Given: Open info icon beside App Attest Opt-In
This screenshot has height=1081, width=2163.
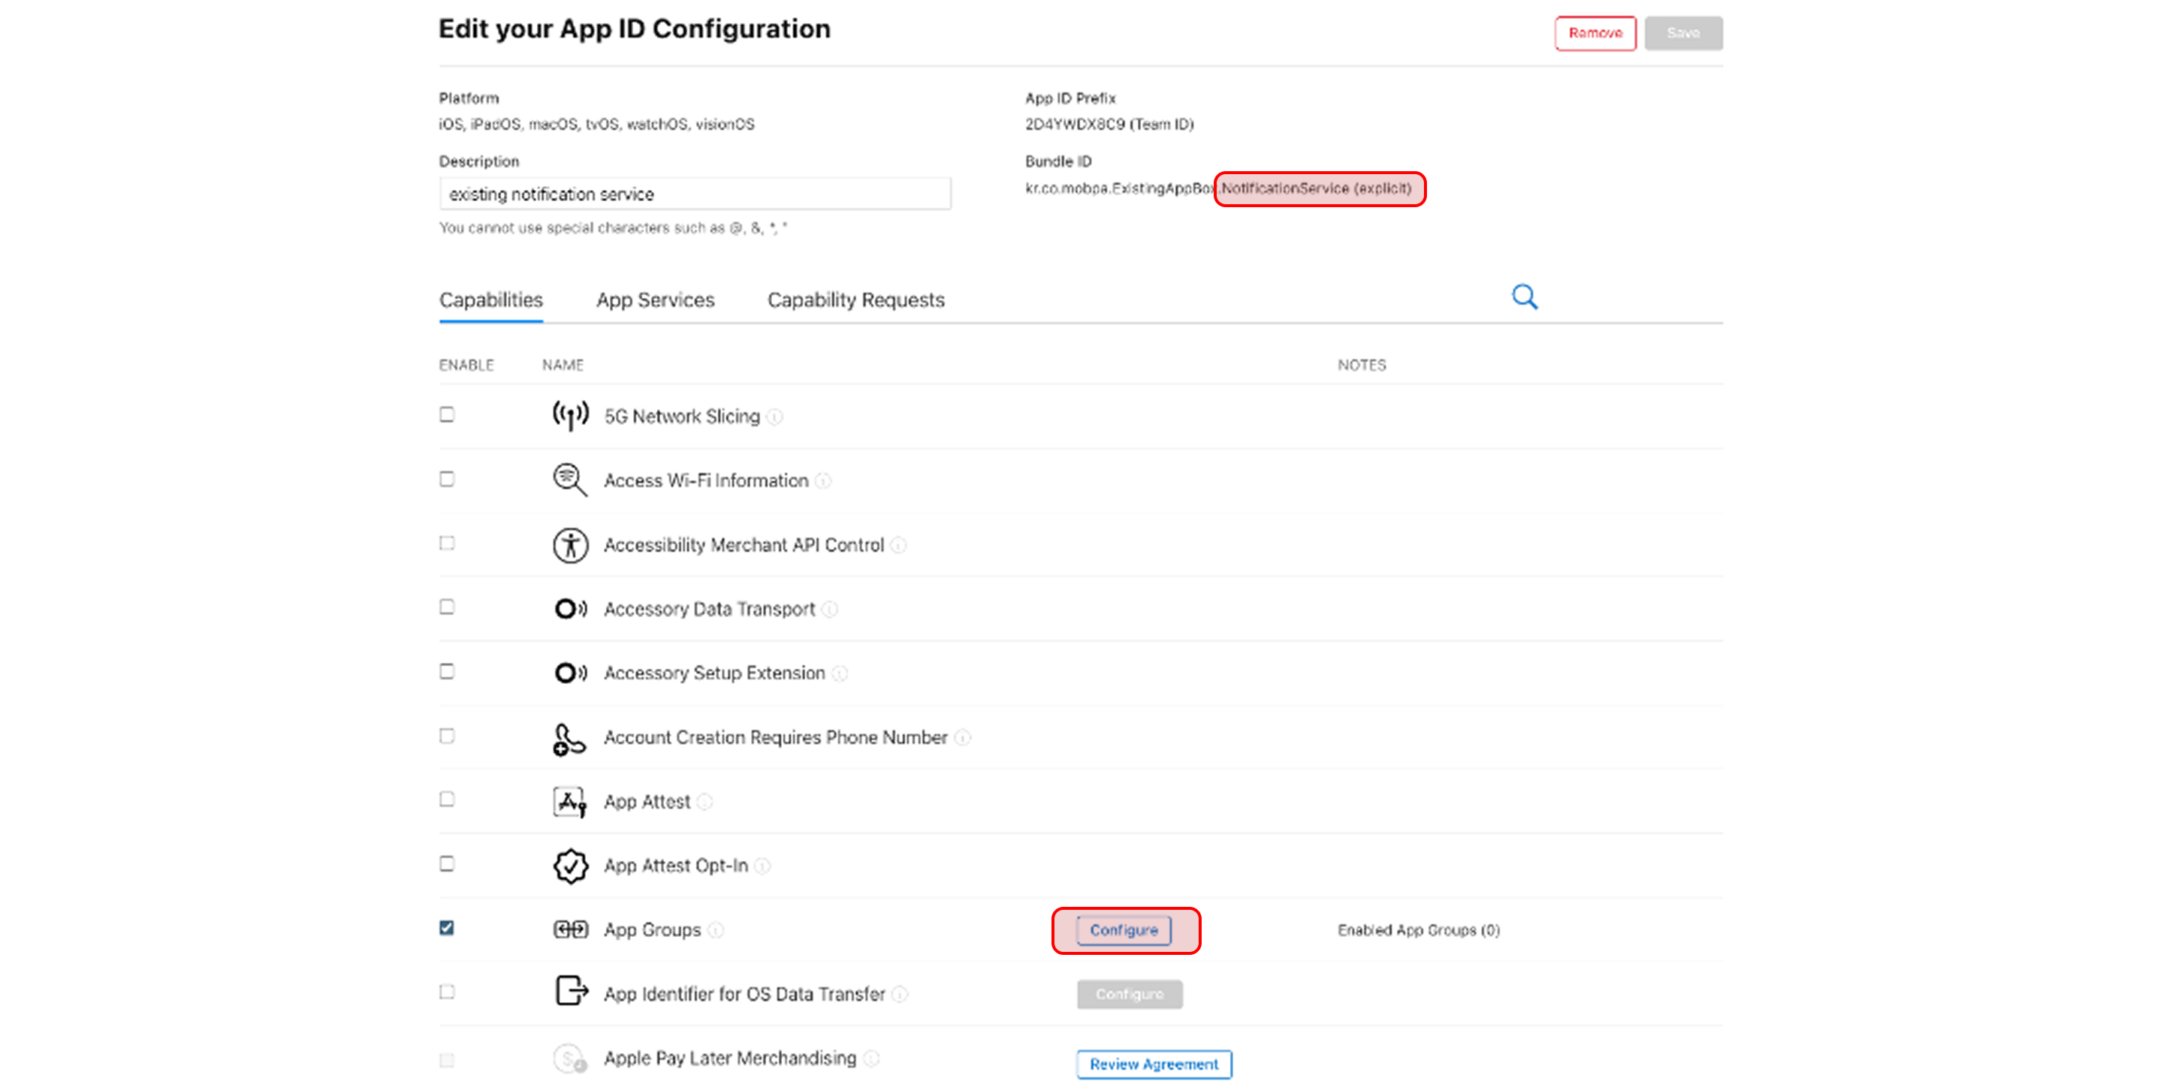Looking at the screenshot, I should pos(762,866).
